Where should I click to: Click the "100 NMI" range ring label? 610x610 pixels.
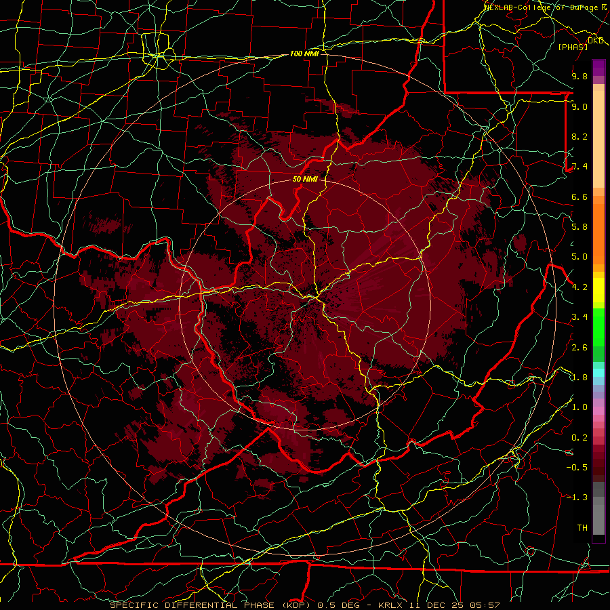coord(304,54)
